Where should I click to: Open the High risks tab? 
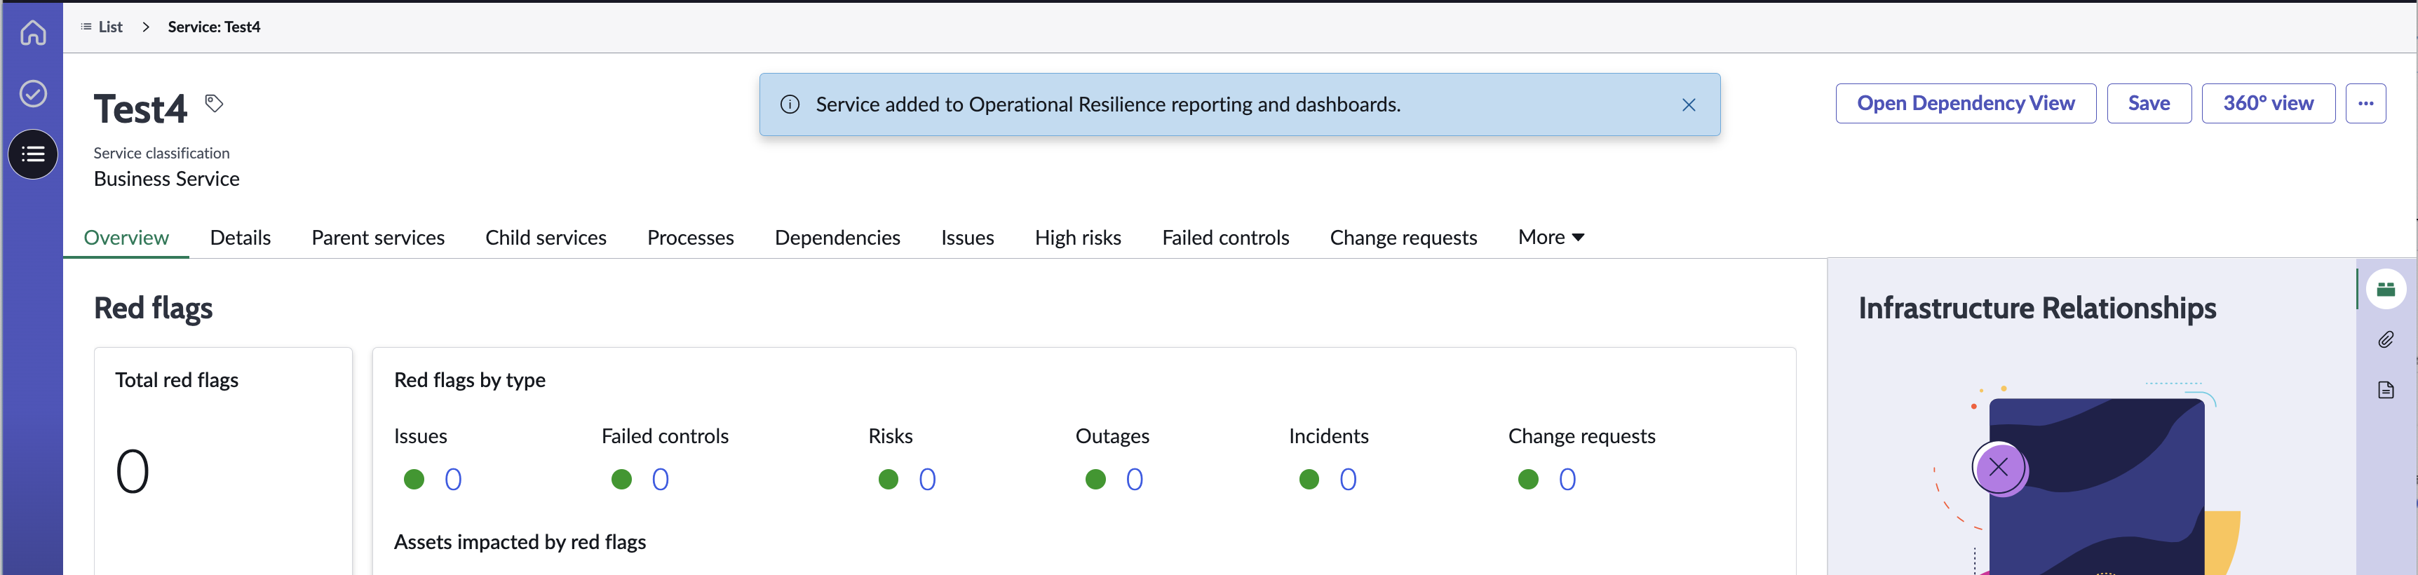(x=1078, y=237)
